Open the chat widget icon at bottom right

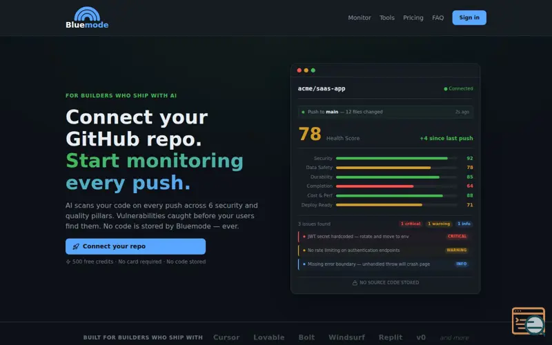pyautogui.click(x=529, y=321)
